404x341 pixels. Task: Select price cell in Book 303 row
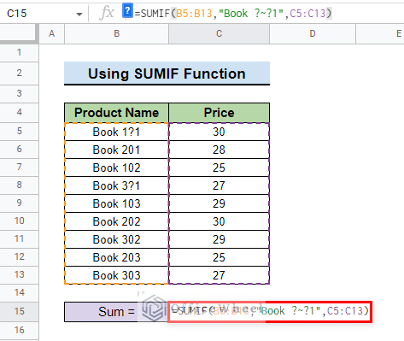pos(219,275)
